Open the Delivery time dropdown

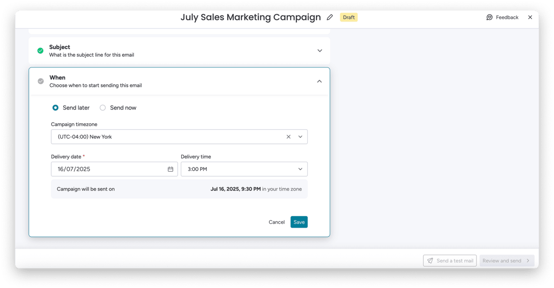click(x=300, y=169)
